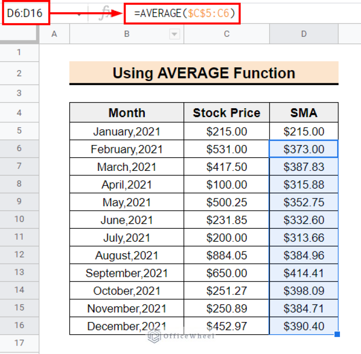Click the Name box showing D6:D16
361x354 pixels.
click(x=26, y=13)
